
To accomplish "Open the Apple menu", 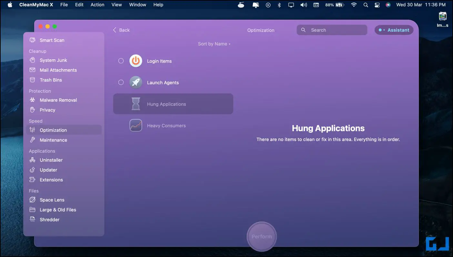I will pyautogui.click(x=10, y=5).
